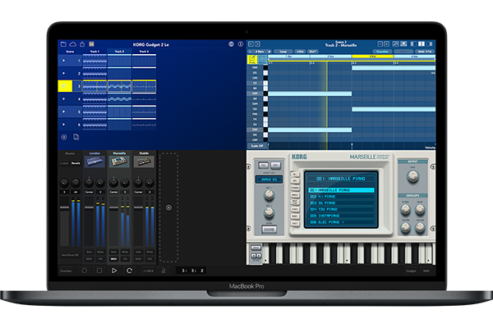
Task: Add a new scene with plus icon
Action: tap(64, 136)
